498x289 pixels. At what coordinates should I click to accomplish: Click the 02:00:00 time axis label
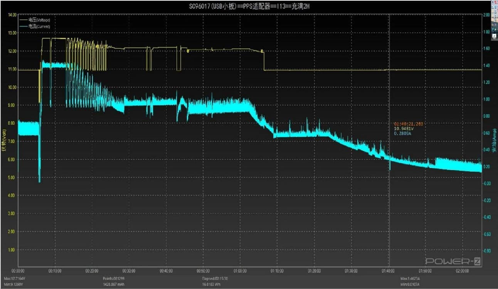tap(463, 271)
